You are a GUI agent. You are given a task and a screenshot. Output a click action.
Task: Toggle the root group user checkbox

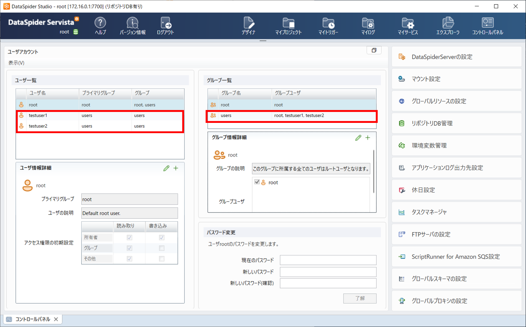(257, 182)
